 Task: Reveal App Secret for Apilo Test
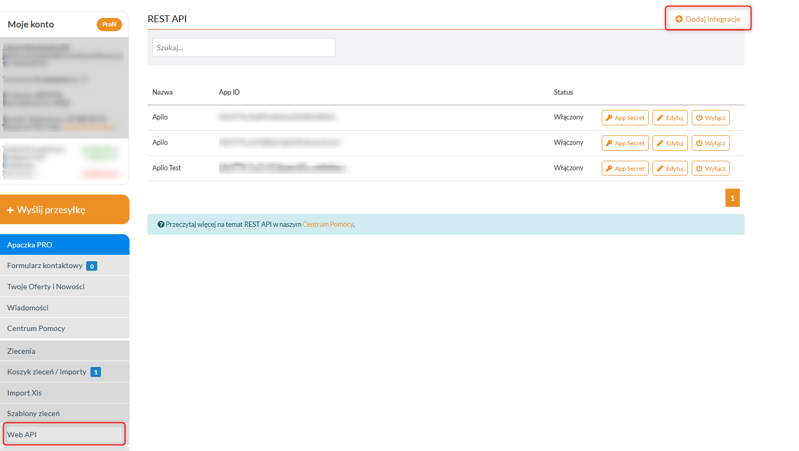[x=625, y=169]
